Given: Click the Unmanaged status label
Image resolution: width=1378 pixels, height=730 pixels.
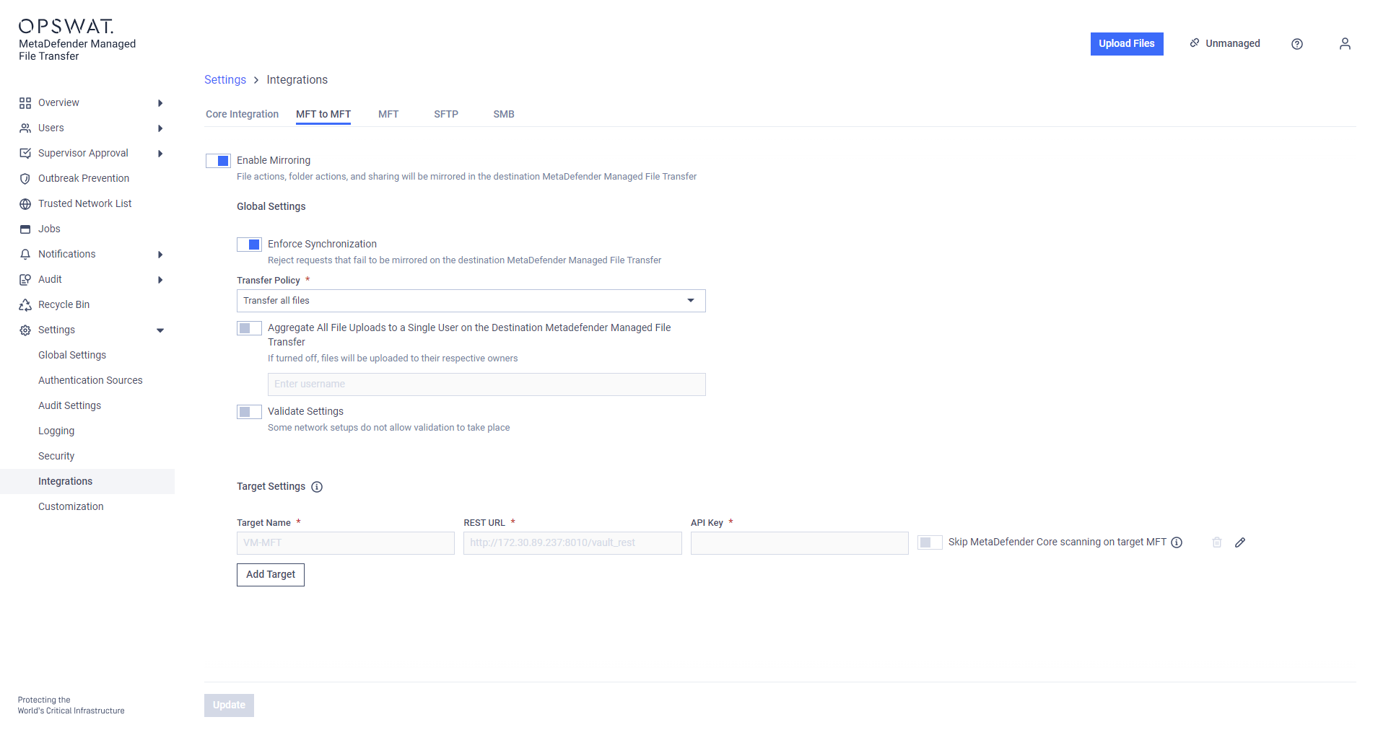Looking at the screenshot, I should (x=1233, y=43).
